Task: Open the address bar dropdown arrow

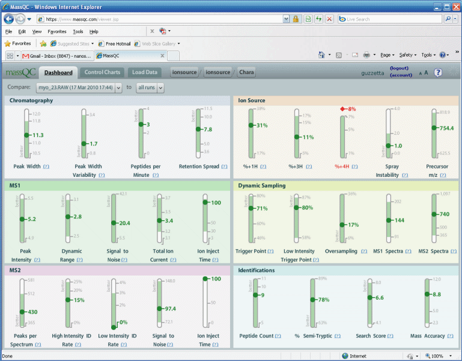Action: pos(286,19)
